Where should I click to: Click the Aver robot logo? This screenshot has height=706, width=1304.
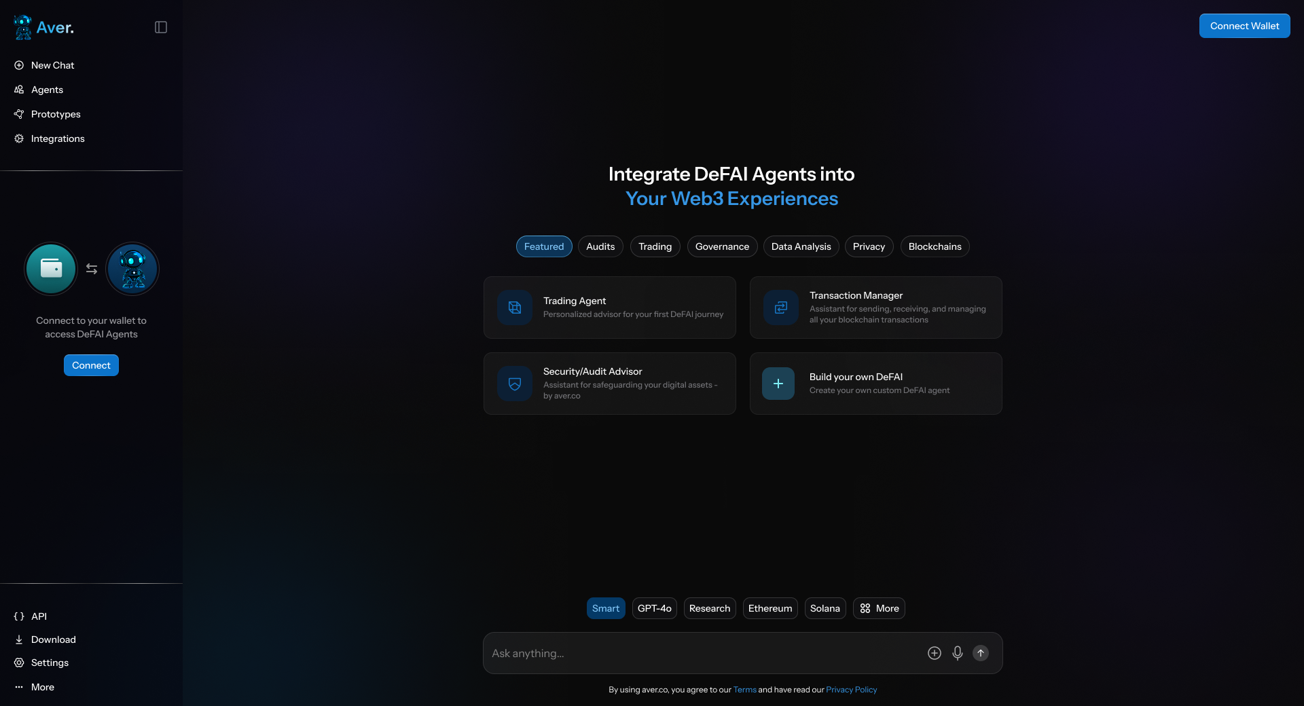pos(23,27)
